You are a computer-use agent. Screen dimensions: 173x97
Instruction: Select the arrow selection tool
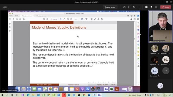(x=61, y=19)
